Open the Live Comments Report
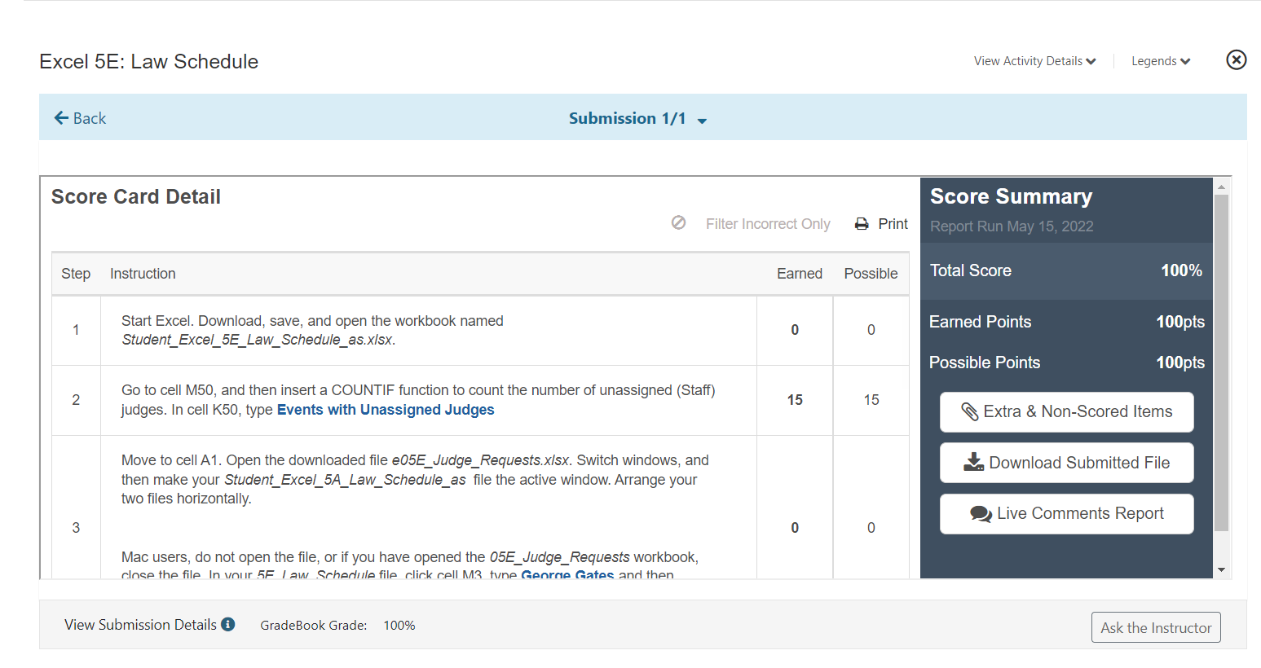 (1066, 514)
